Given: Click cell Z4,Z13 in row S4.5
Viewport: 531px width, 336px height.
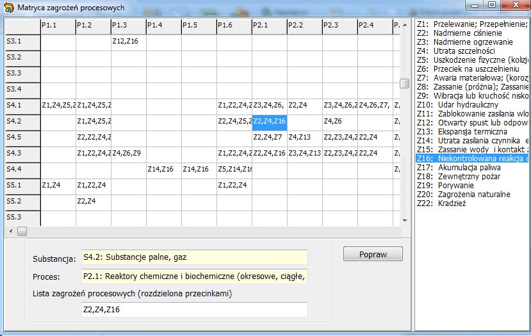Looking at the screenshot, I should [x=305, y=139].
